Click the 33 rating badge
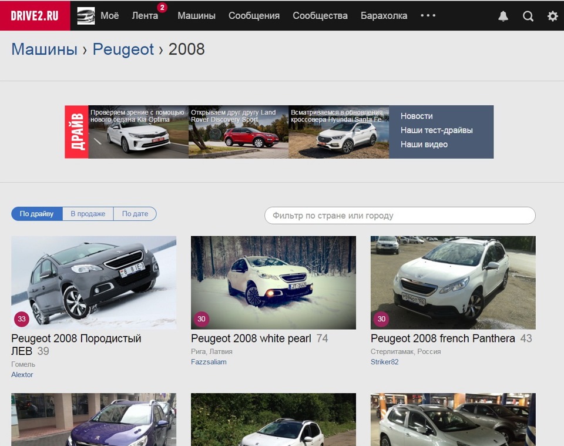This screenshot has width=564, height=446. pyautogui.click(x=22, y=318)
